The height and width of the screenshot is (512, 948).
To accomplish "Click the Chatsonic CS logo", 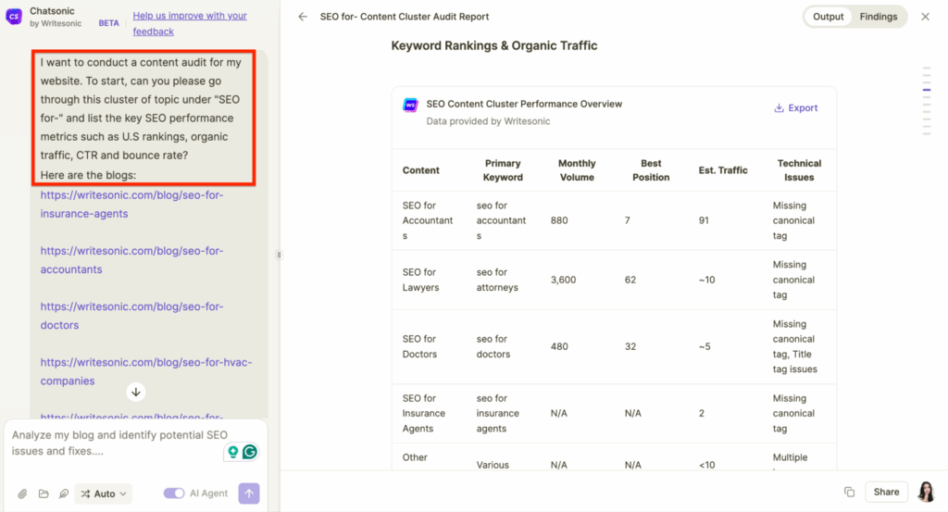I will click(15, 17).
